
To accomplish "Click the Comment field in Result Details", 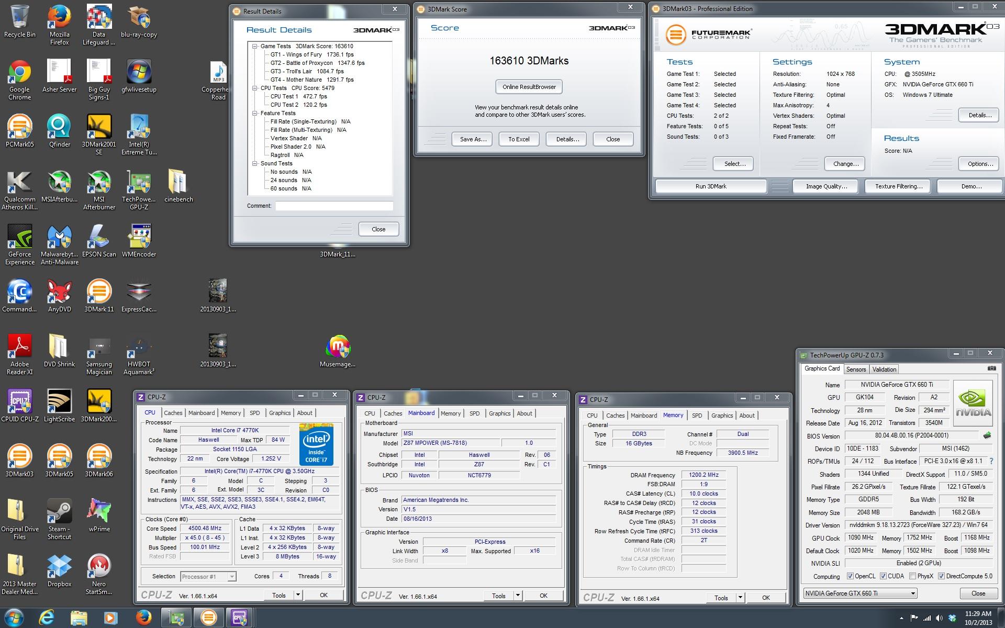I will (x=334, y=206).
